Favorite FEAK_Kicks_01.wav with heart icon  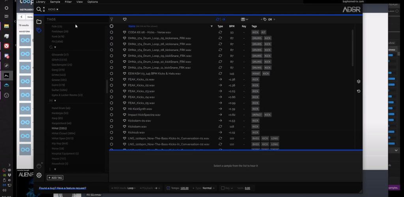coord(124,79)
